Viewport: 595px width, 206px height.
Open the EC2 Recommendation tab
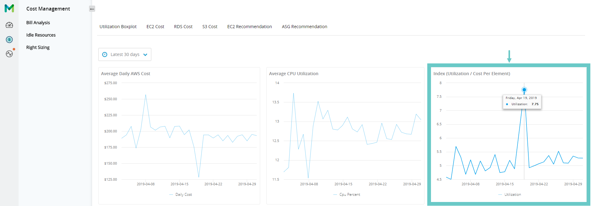250,27
